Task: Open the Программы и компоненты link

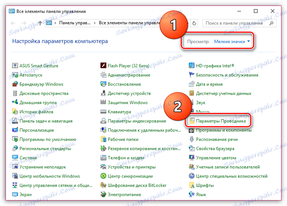Action: (x=224, y=130)
